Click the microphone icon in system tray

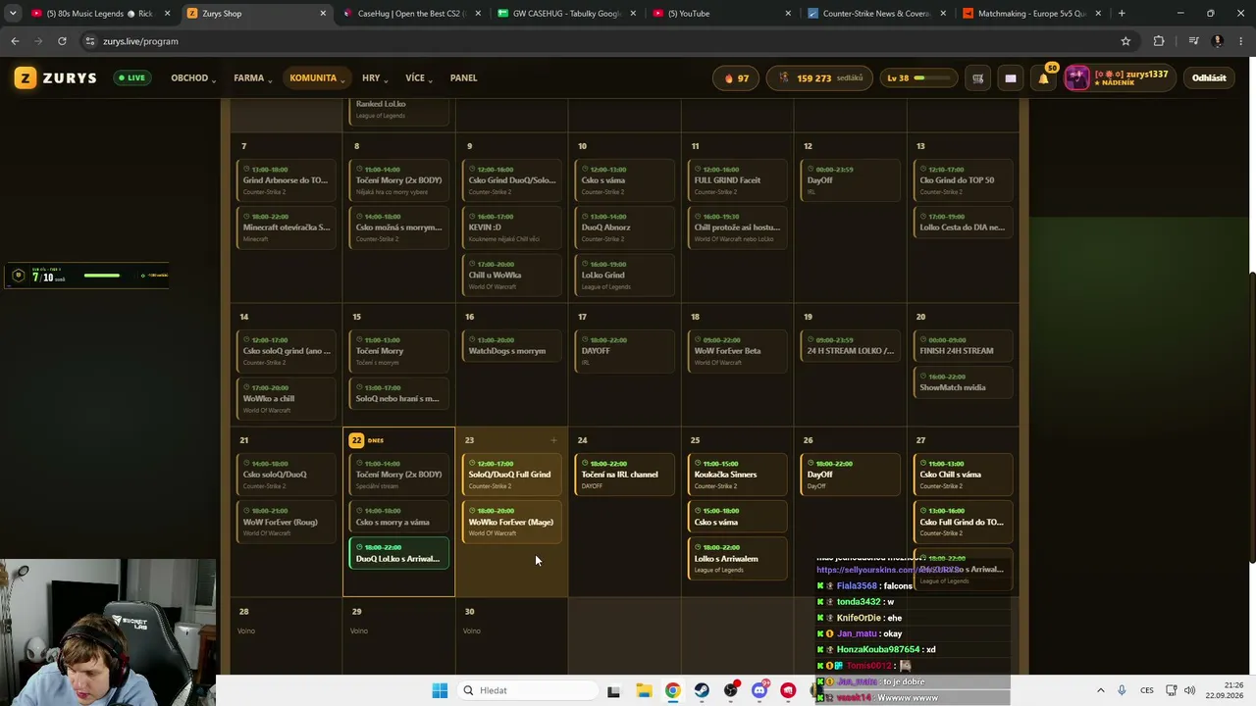pyautogui.click(x=1122, y=690)
